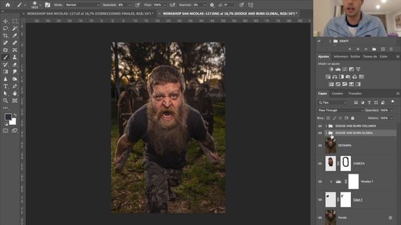Open brush settings panel in options bar
401x225 pixels.
(48, 5)
